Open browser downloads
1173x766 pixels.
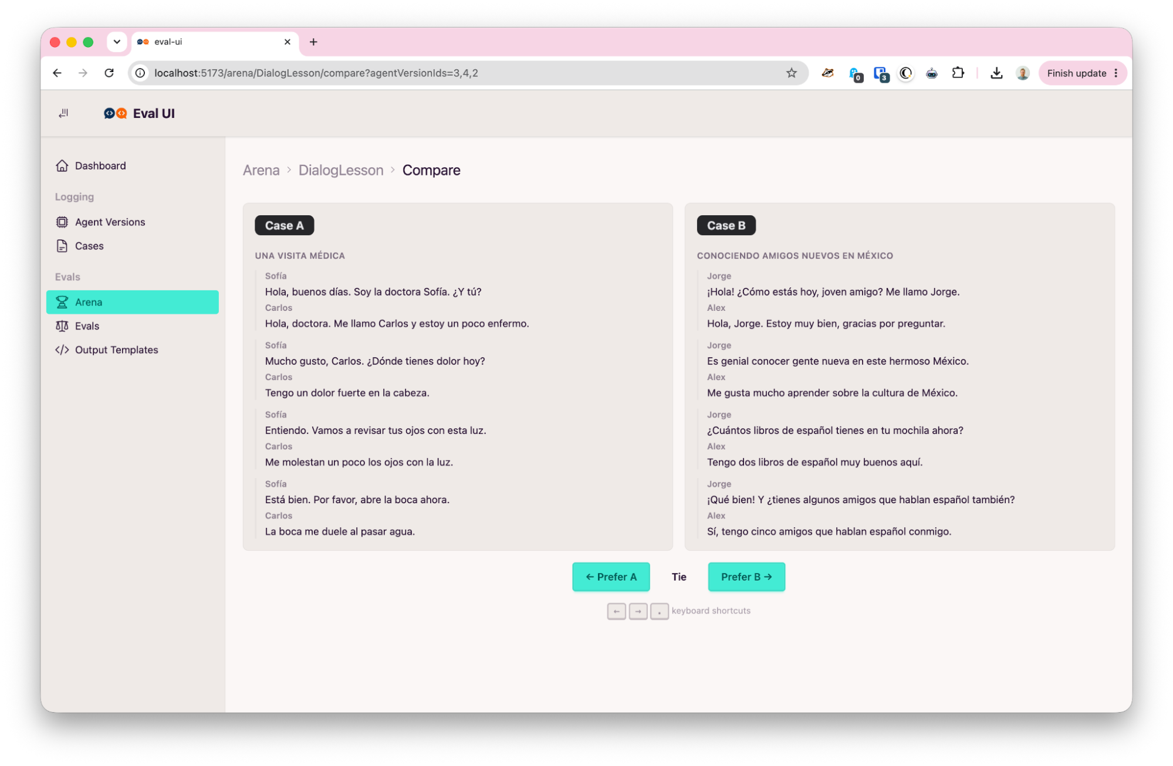pos(996,73)
